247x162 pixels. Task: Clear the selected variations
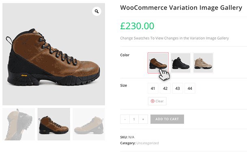click(157, 101)
